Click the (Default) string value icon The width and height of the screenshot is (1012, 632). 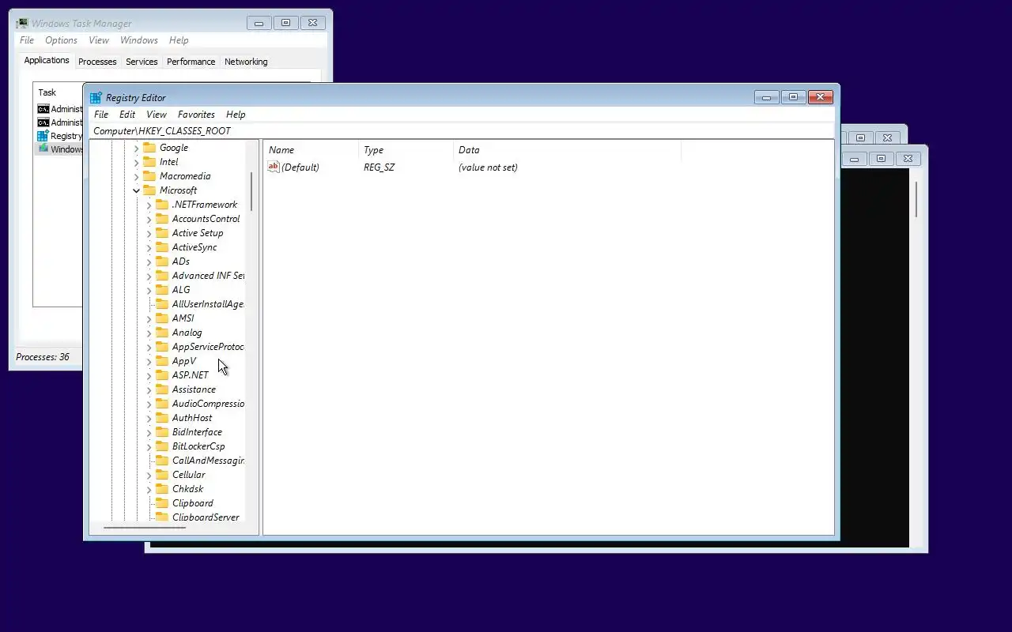pos(274,167)
